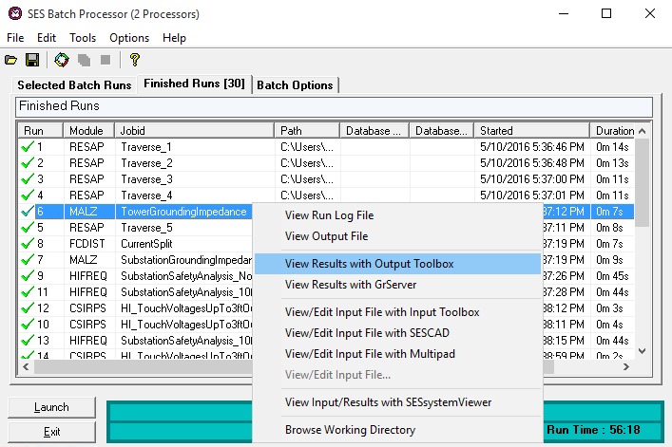Click the green checkmark of run 4
672x447 pixels.
[27, 196]
